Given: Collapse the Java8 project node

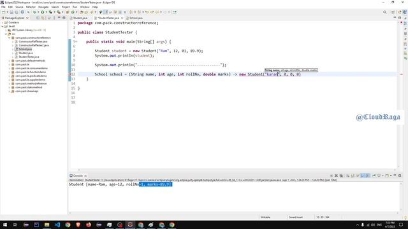Looking at the screenshot, I should [x=3, y=26].
